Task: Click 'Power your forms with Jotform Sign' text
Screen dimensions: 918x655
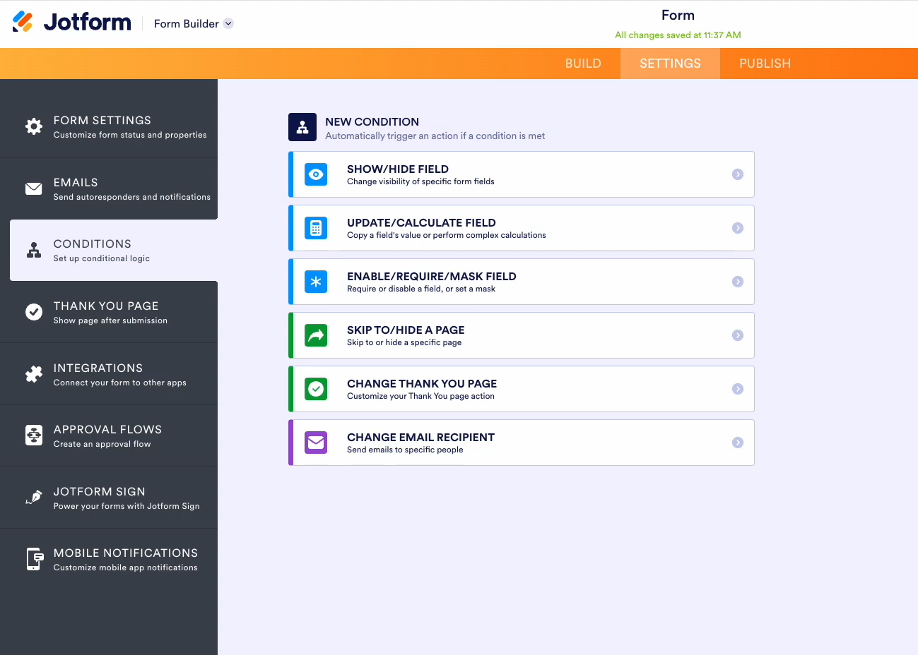Action: tap(126, 506)
